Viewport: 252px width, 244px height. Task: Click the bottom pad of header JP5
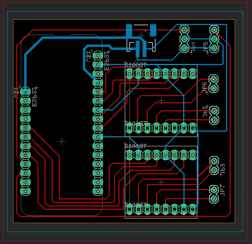click(214, 48)
